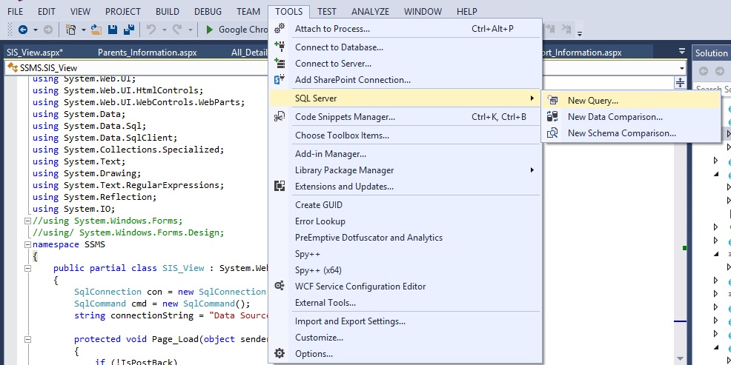Collapse the Page_Load method outline
The image size is (731, 365).
point(28,339)
